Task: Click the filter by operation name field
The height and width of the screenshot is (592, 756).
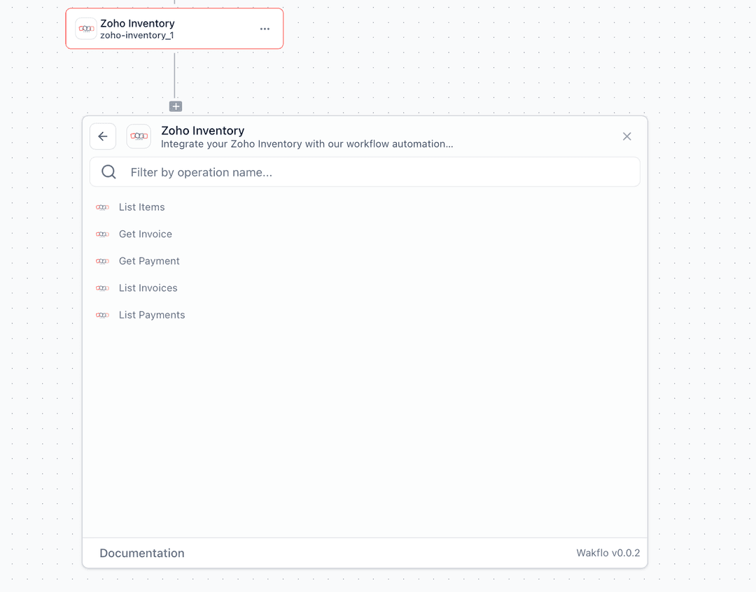Action: point(364,171)
